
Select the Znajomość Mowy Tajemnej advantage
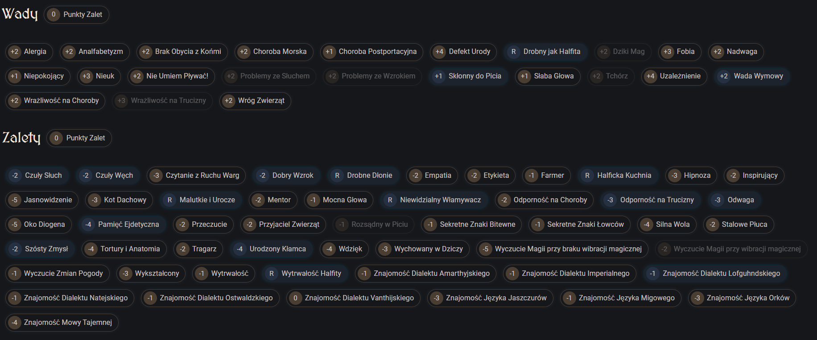pyautogui.click(x=62, y=323)
